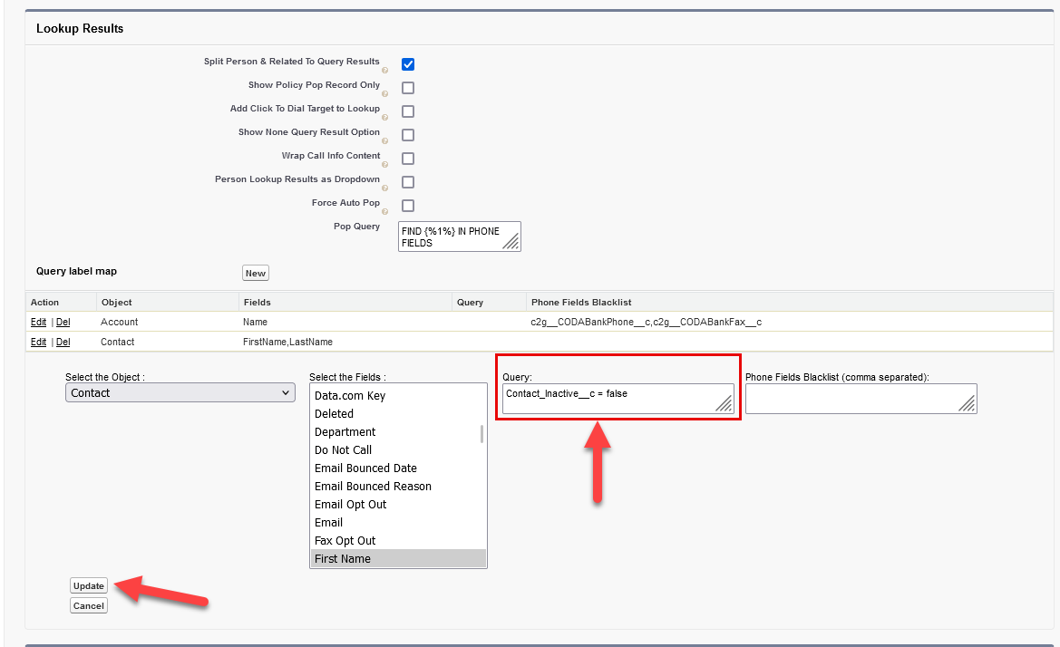Choose Email Bounced Date field
1060x647 pixels.
pyautogui.click(x=397, y=468)
